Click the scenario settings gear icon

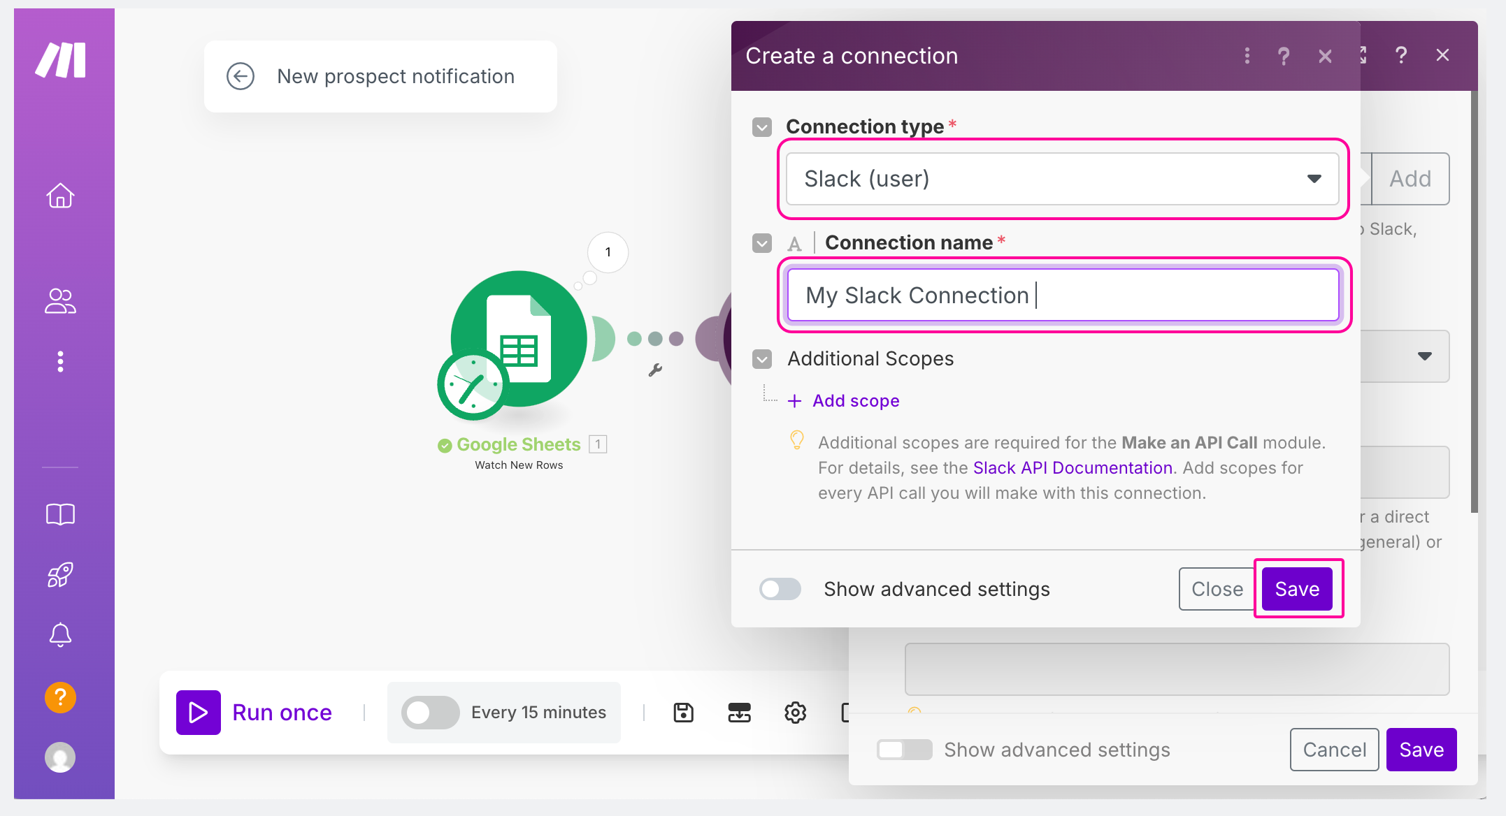795,713
